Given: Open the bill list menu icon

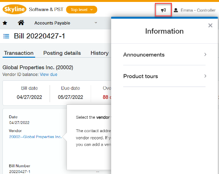Looking at the screenshot, I should (x=6, y=36).
